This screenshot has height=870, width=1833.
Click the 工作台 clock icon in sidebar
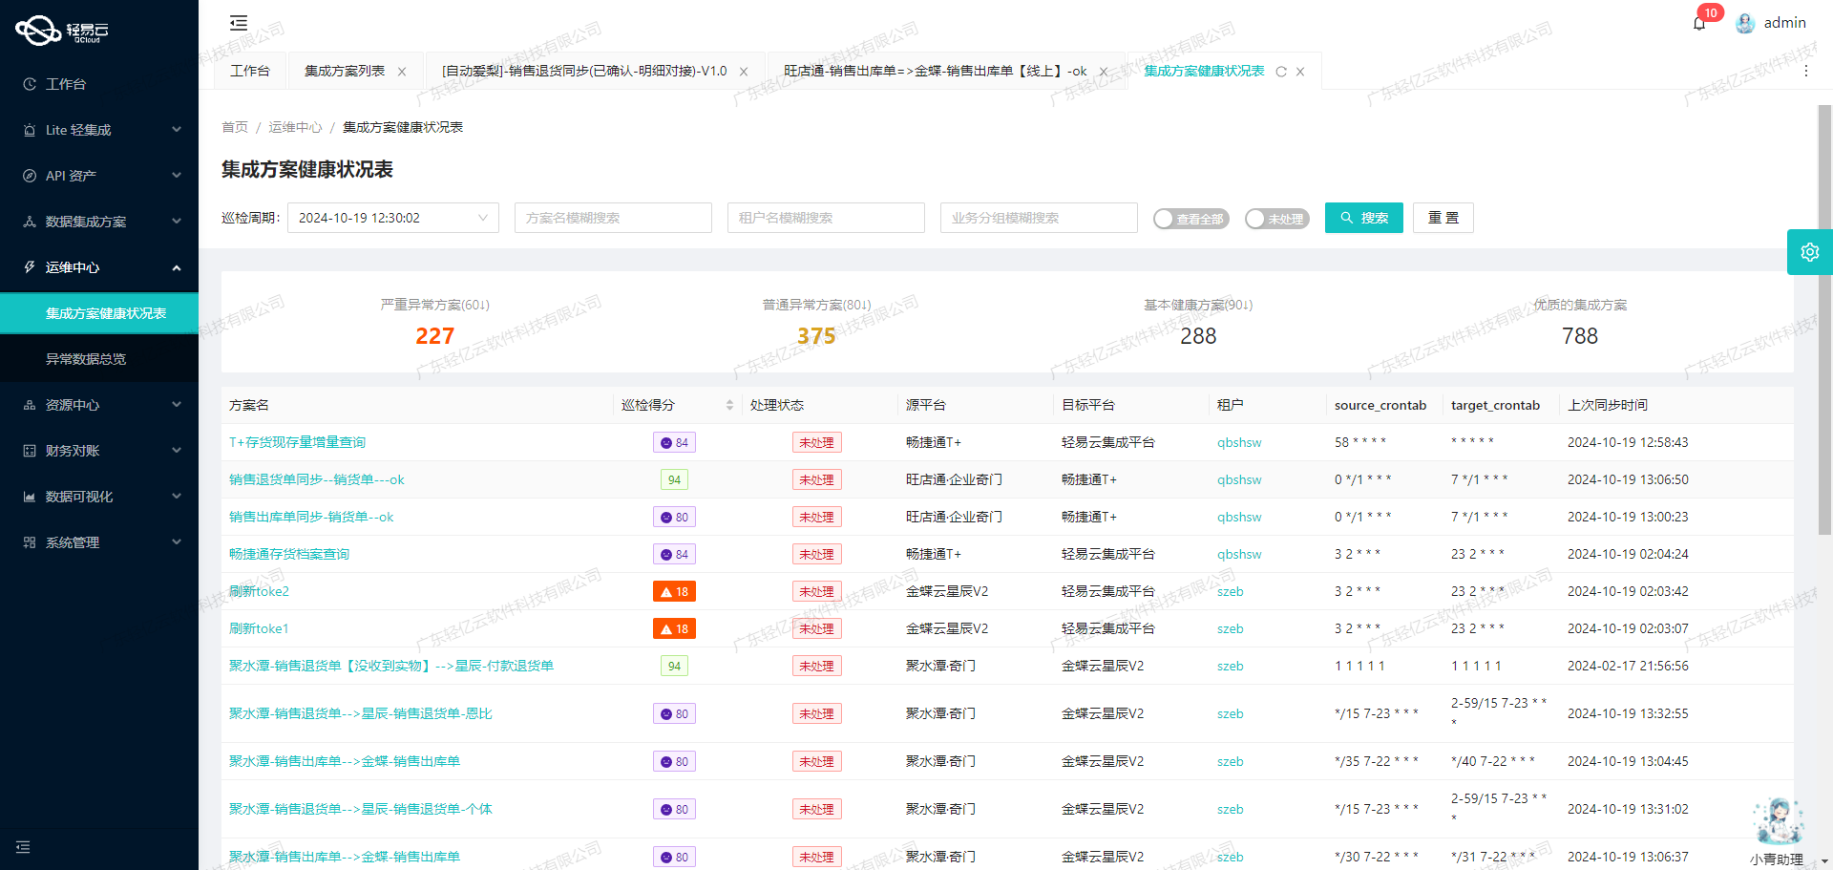pyautogui.click(x=30, y=84)
